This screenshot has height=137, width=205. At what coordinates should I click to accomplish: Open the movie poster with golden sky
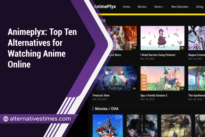pyautogui.click(x=176, y=126)
